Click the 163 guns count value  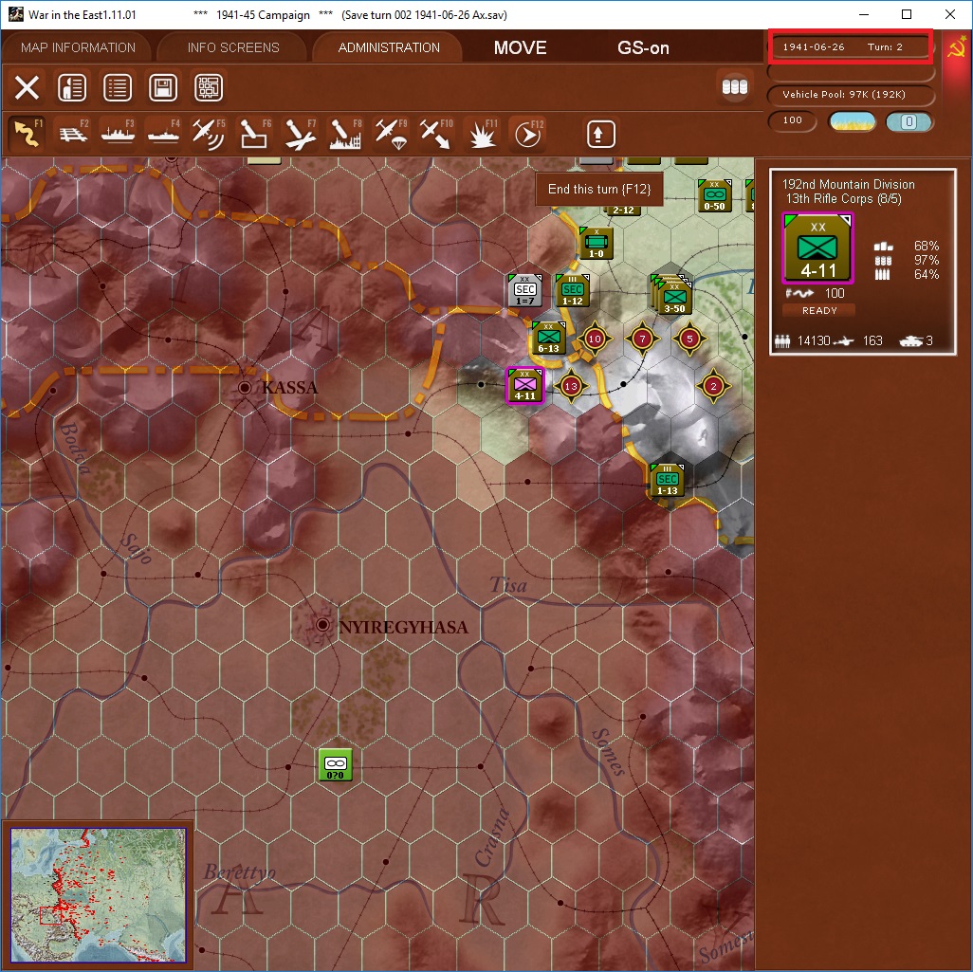tap(872, 340)
